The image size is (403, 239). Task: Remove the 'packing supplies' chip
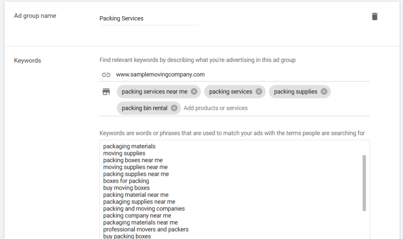tap(324, 91)
